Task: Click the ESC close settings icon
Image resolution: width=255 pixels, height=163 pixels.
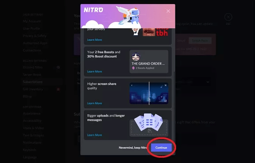Action: (x=228, y=17)
